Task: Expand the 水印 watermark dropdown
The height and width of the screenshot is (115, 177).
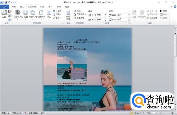Action: 79,11
